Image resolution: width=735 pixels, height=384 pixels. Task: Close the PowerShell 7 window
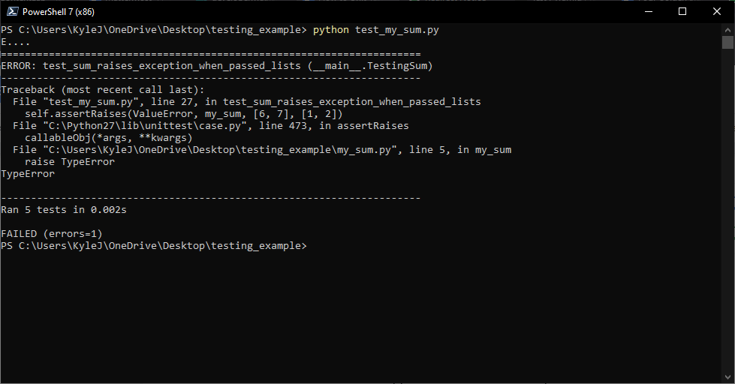tap(717, 11)
